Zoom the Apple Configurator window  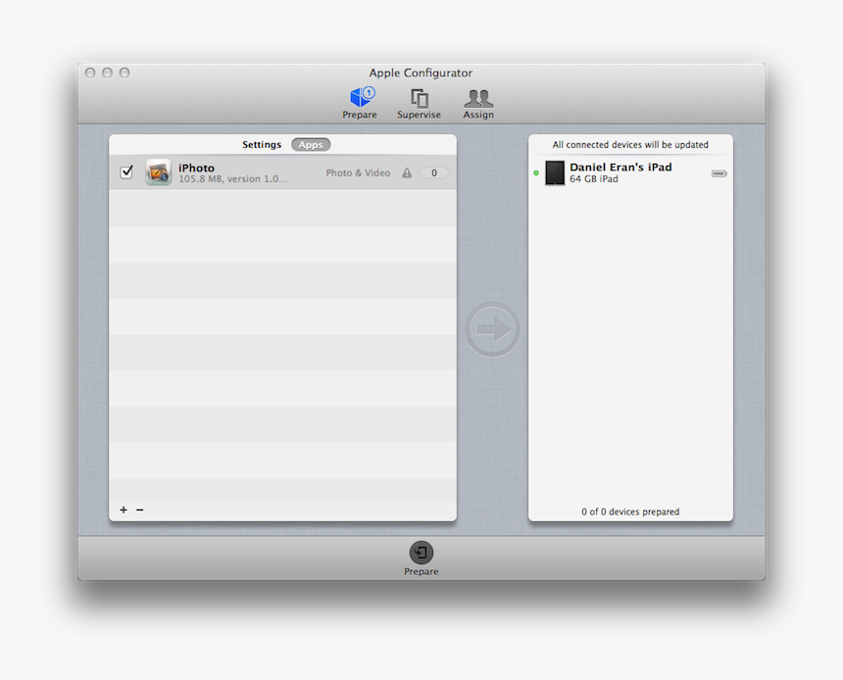[124, 73]
